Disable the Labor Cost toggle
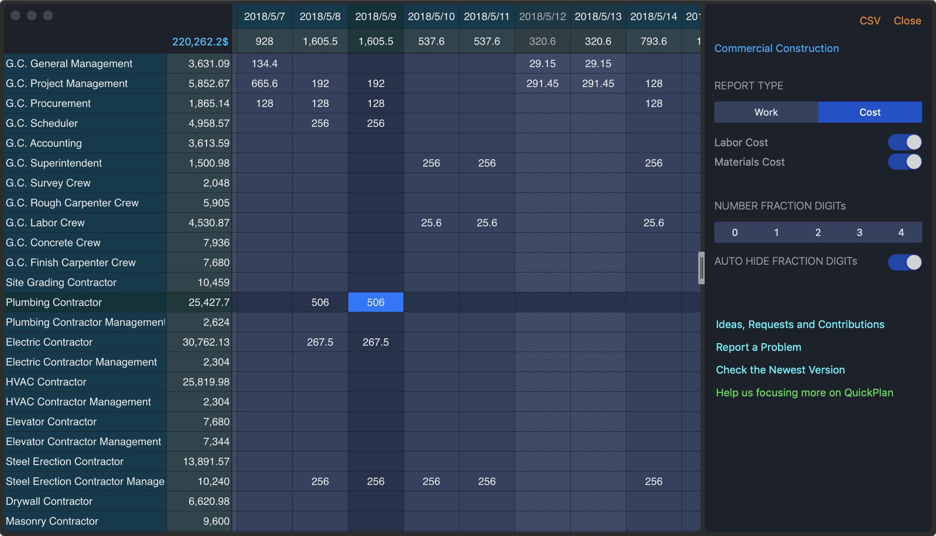 click(x=905, y=142)
